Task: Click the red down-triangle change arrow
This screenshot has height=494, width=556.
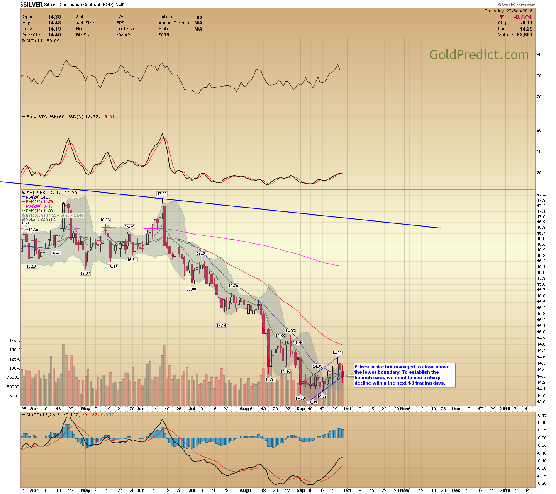Action: [x=502, y=17]
